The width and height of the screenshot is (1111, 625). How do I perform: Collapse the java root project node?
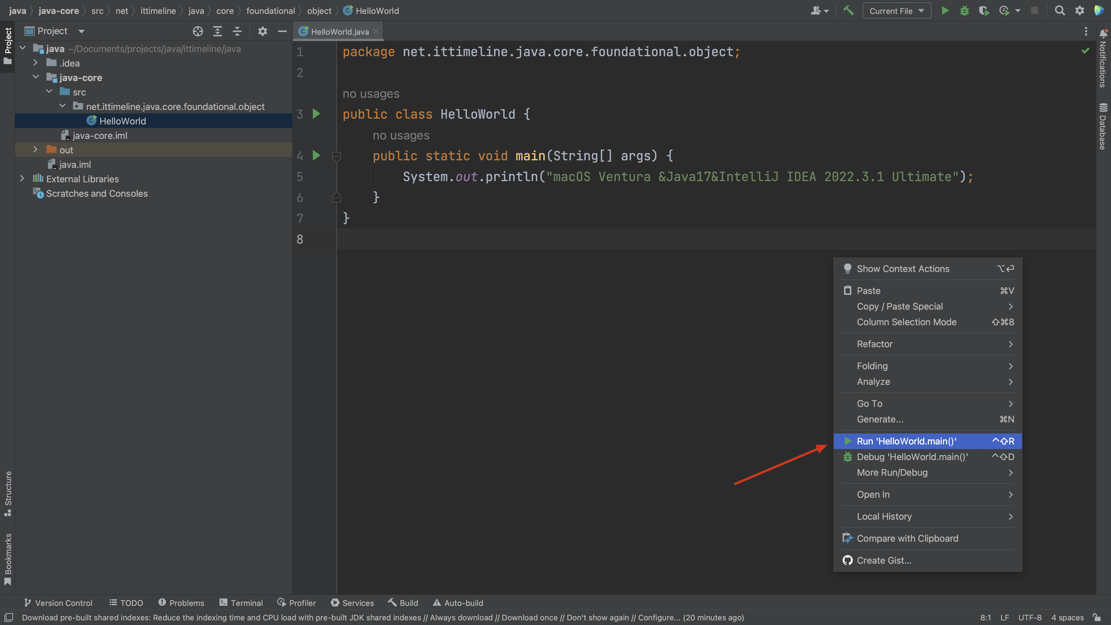pos(23,48)
